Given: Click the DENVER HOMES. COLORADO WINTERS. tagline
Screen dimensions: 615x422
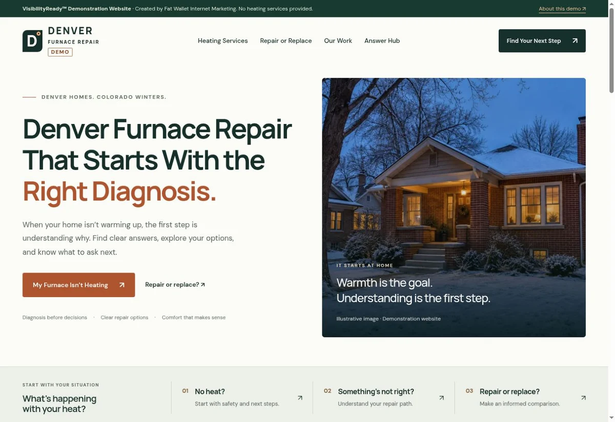Looking at the screenshot, I should tap(104, 97).
